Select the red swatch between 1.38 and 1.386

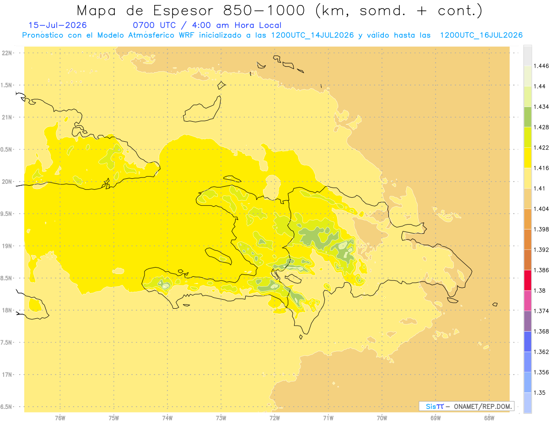click(x=527, y=280)
